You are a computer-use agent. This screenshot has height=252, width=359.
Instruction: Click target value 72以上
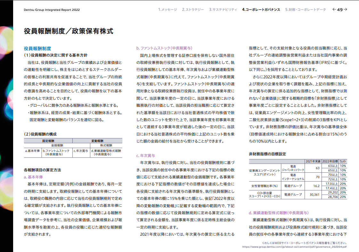333,179
